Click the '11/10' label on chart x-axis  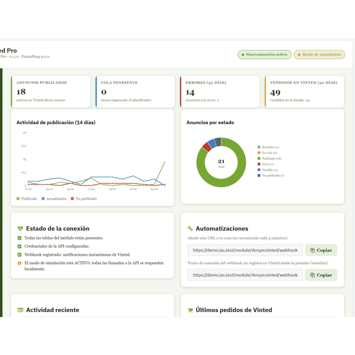(x=28, y=189)
